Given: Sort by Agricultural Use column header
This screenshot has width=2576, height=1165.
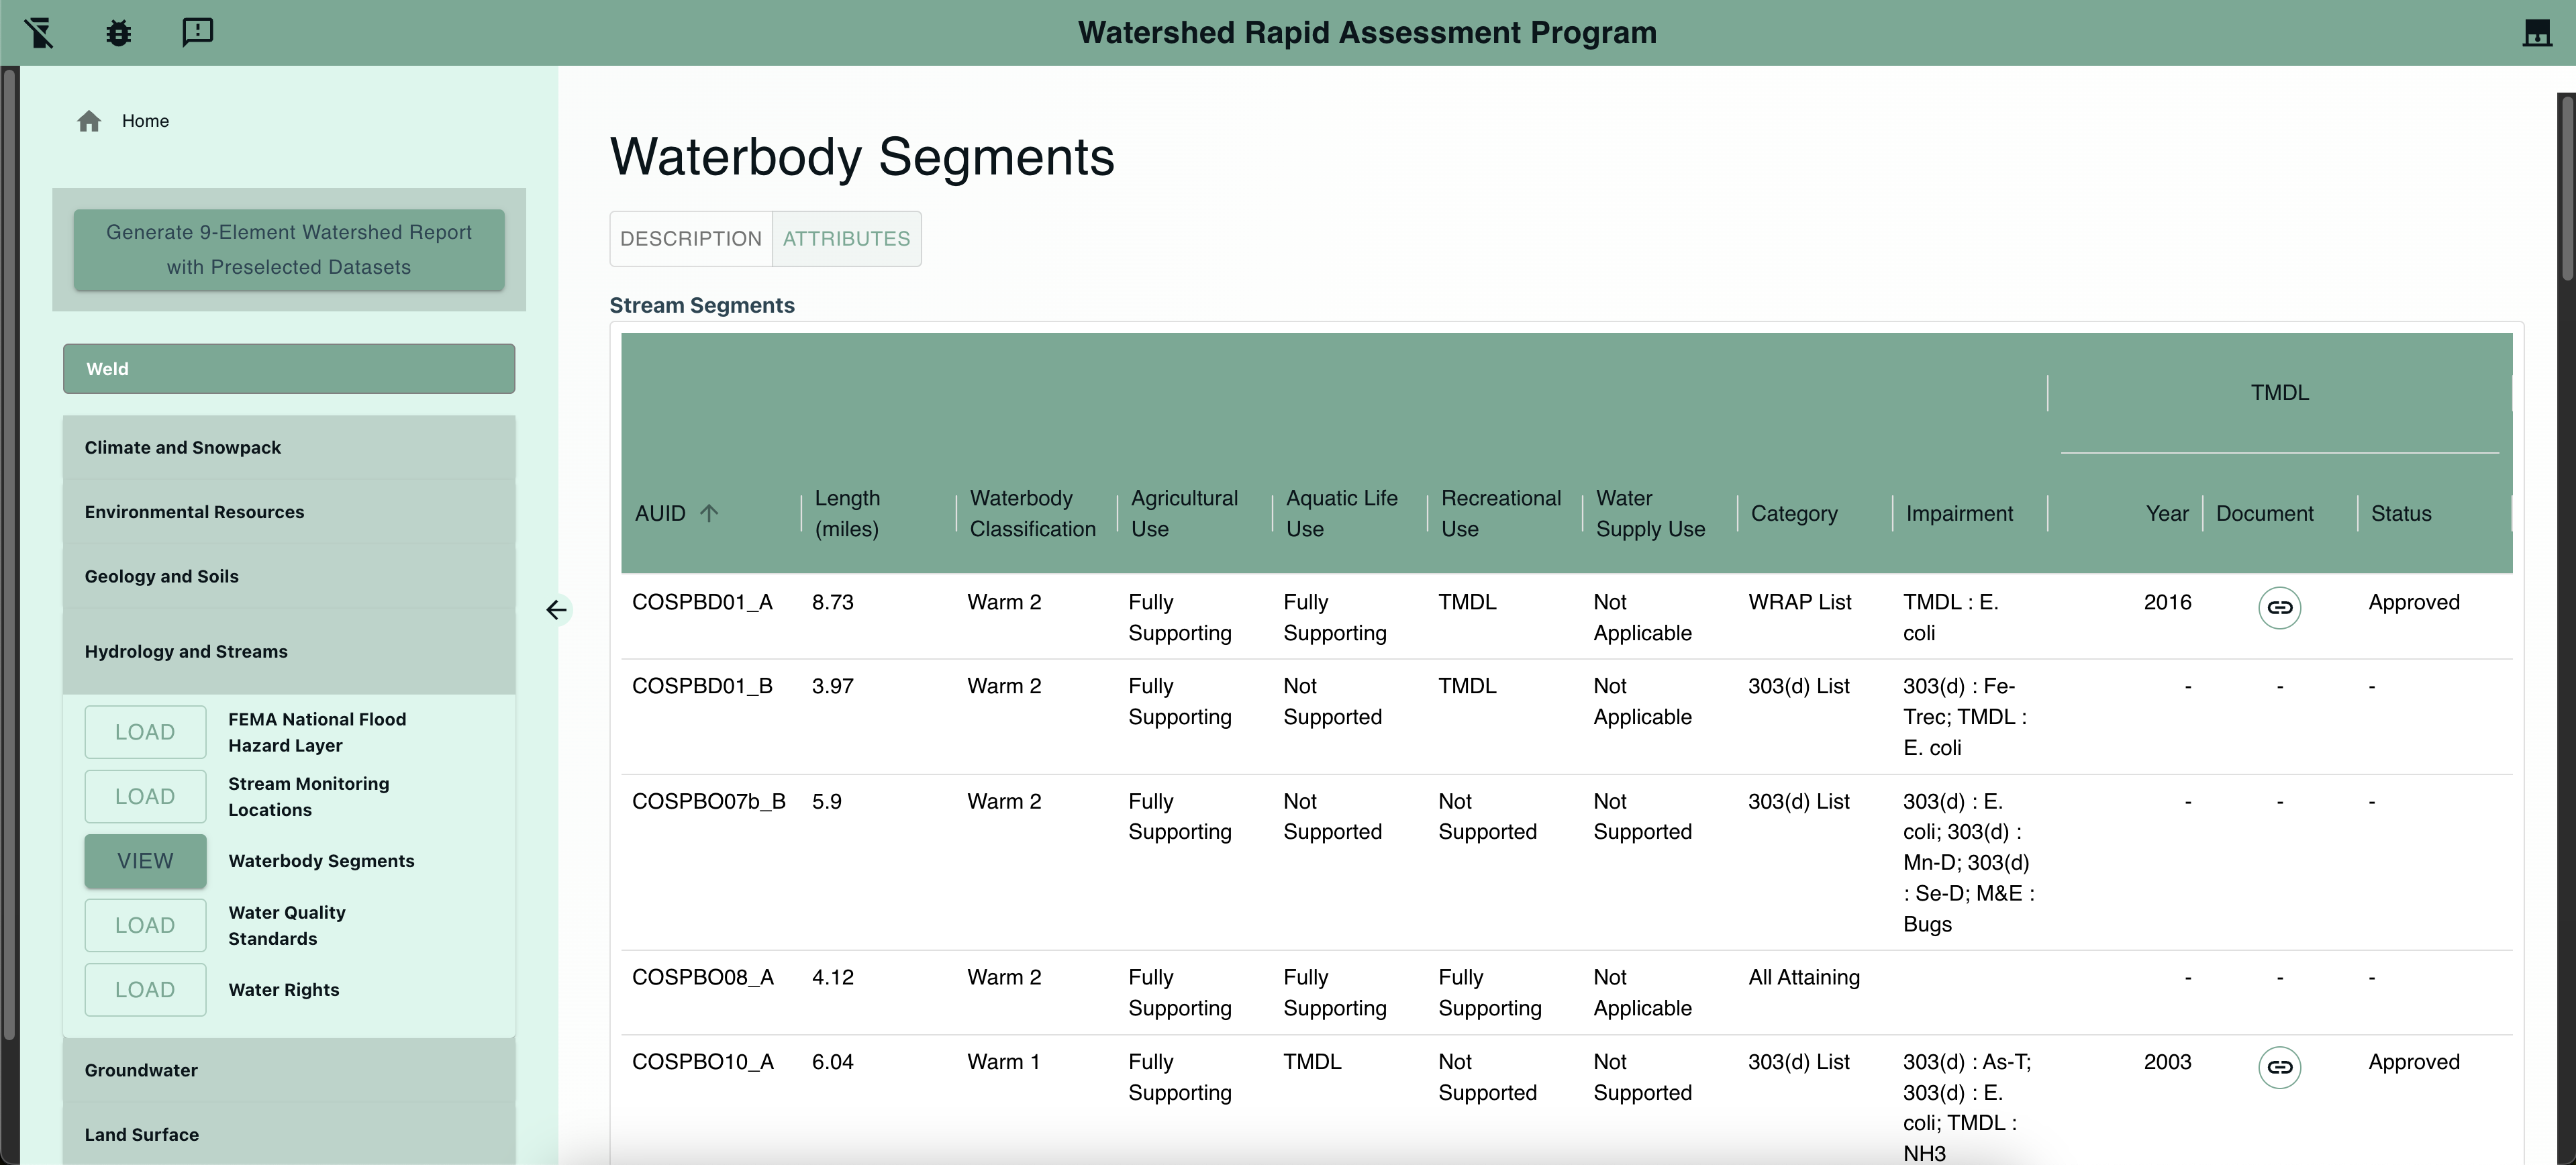Looking at the screenshot, I should [1184, 513].
